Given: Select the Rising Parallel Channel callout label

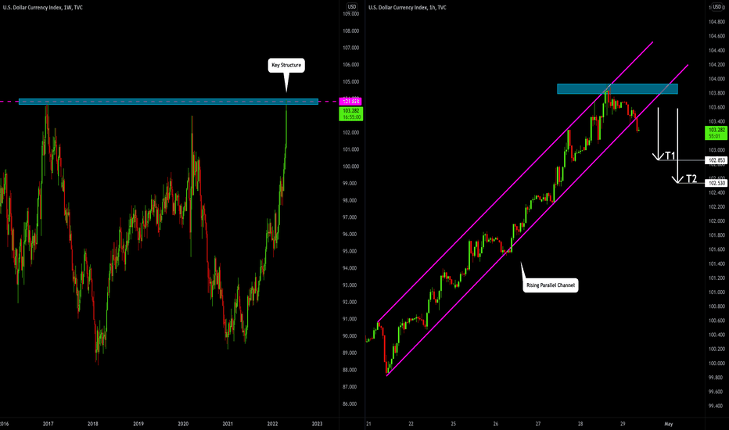Looking at the screenshot, I should (551, 285).
